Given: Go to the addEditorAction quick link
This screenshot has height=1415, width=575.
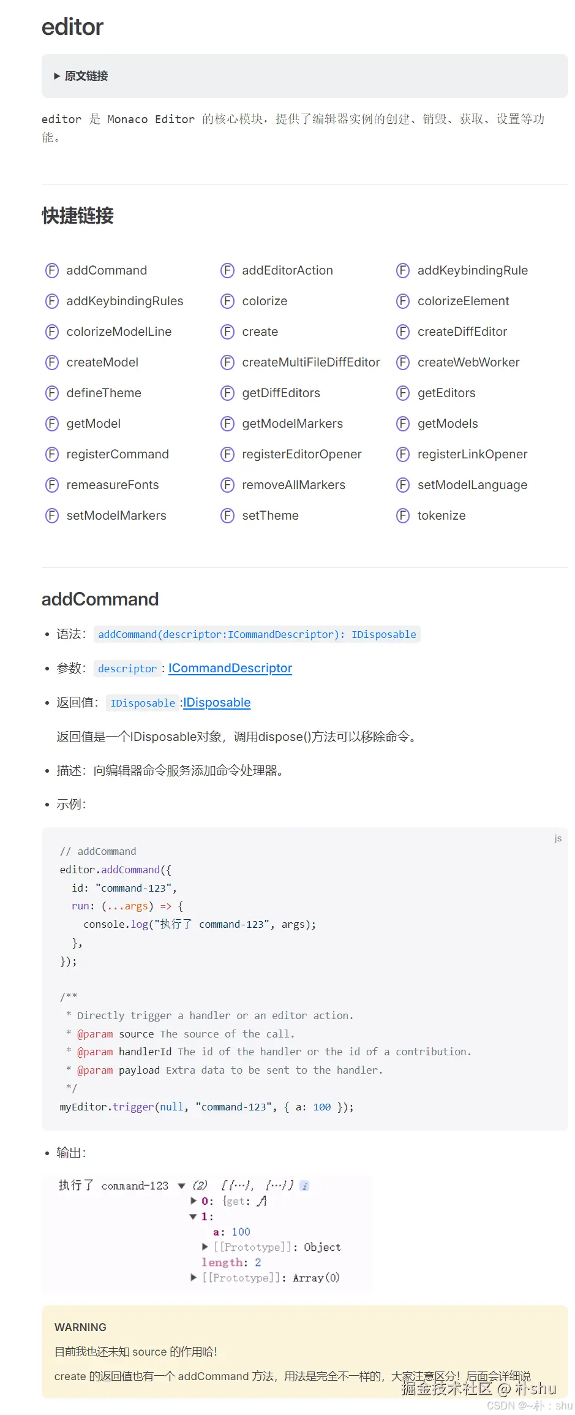Looking at the screenshot, I should 287,270.
